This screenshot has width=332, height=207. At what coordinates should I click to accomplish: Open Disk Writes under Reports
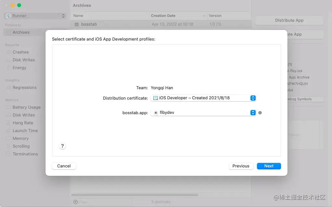[x=24, y=60]
